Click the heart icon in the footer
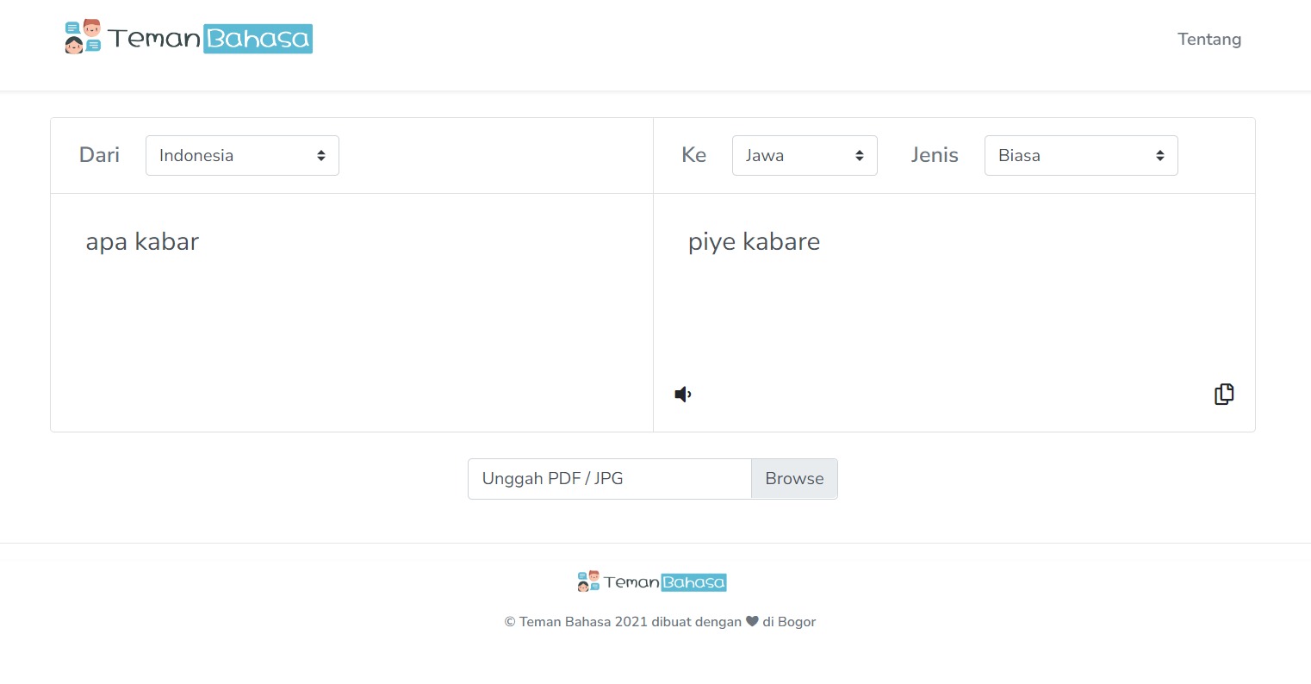1311x684 pixels. pyautogui.click(x=752, y=621)
